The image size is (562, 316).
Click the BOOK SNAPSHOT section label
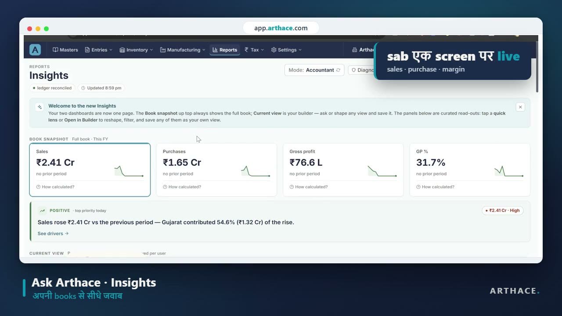[x=49, y=139]
